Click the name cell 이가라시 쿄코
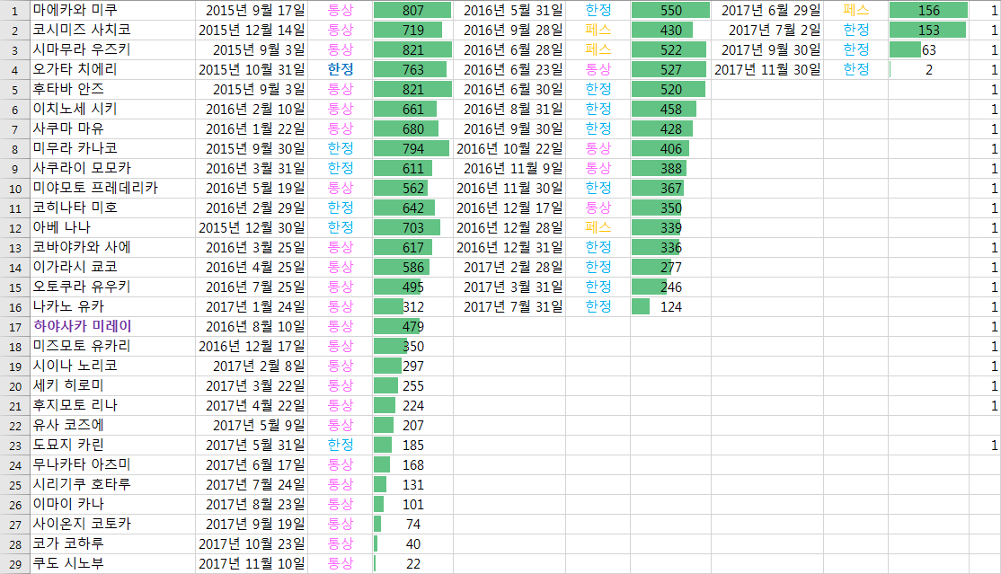 112,268
